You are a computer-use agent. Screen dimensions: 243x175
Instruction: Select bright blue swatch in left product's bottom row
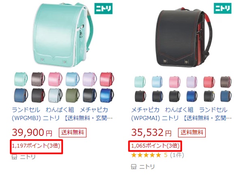tap(107, 95)
